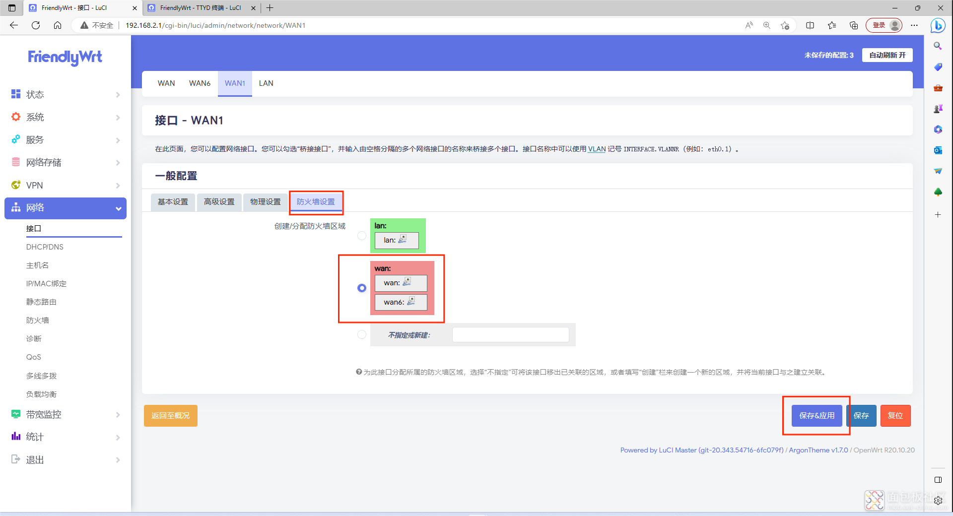Click the 网络存储 icon in sidebar
Screen dimensions: 953x516
pyautogui.click(x=16, y=162)
